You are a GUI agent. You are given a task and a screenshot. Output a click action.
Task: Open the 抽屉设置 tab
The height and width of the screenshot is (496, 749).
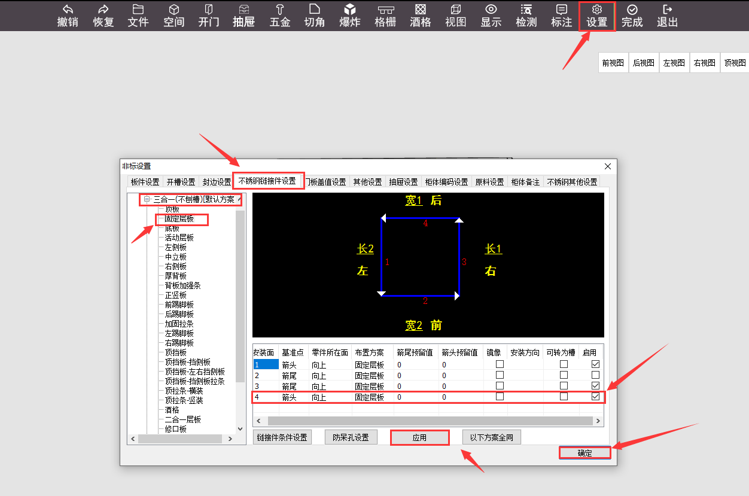(403, 182)
